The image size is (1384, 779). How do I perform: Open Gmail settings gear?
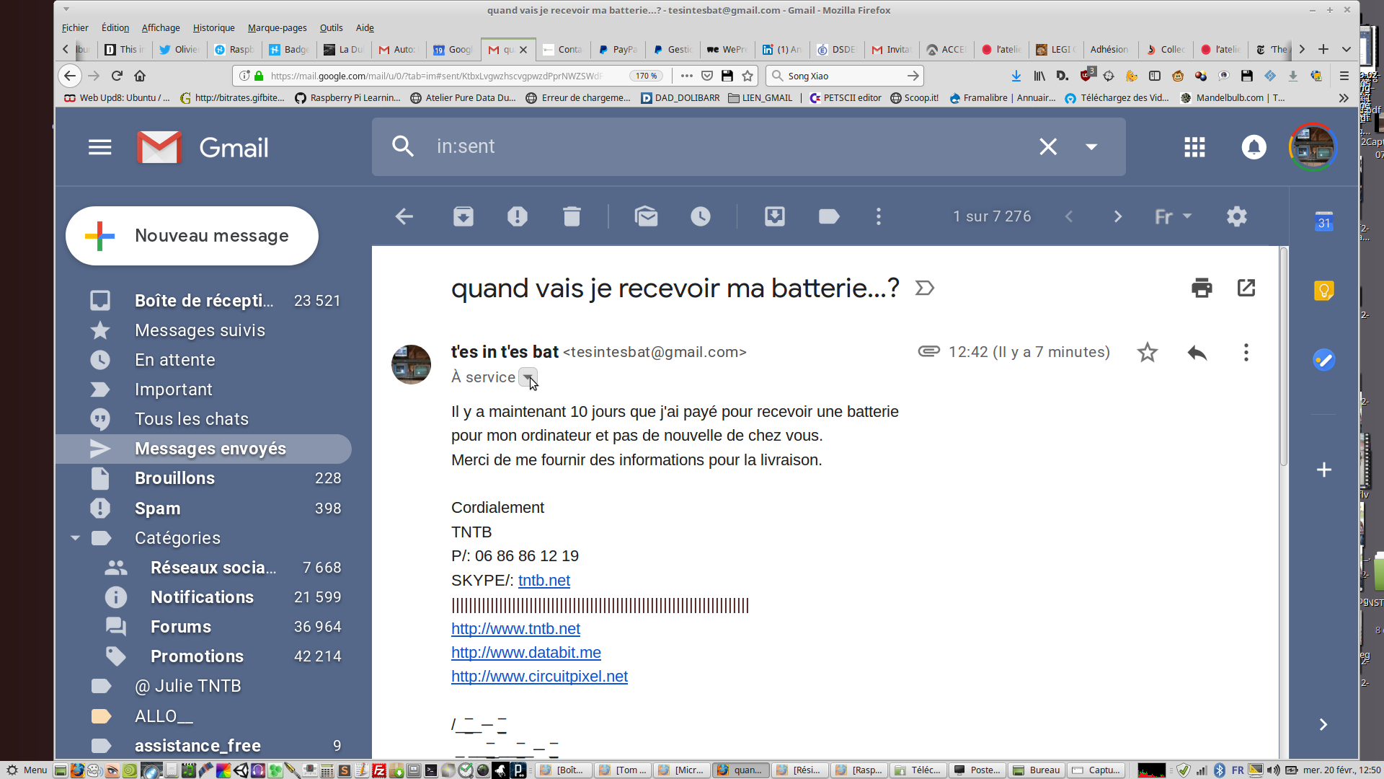[1237, 216]
